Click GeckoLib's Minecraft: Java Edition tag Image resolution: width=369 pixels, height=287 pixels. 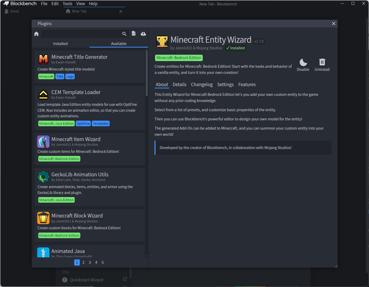coord(56,200)
